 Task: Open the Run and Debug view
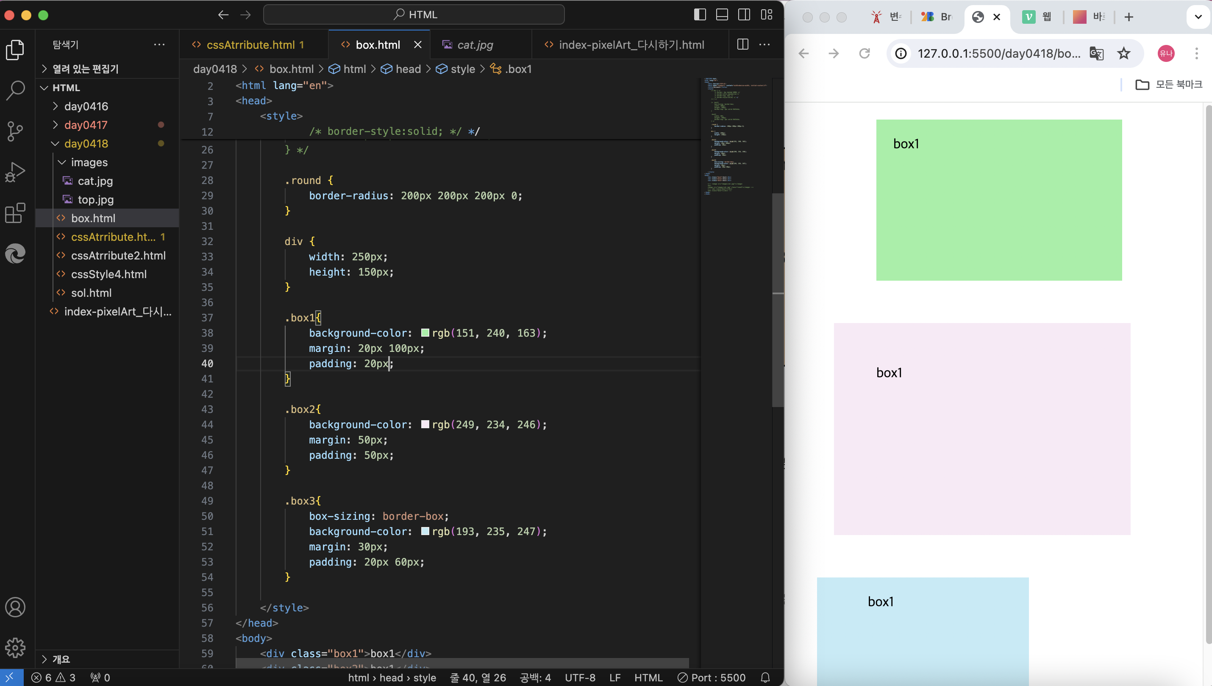coord(15,172)
